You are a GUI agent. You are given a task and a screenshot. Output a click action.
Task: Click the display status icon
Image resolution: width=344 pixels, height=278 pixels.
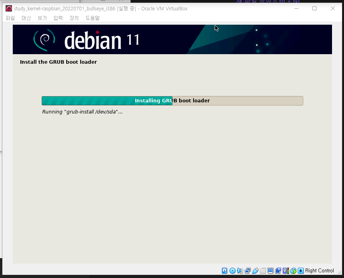pos(271,270)
